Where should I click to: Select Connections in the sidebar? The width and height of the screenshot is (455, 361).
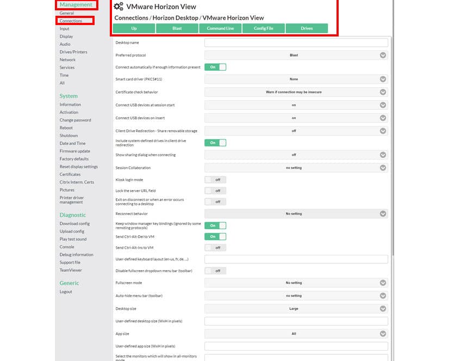click(x=71, y=21)
